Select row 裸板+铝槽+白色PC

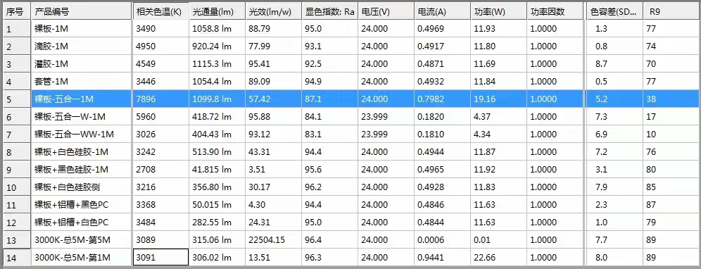pyautogui.click(x=350, y=223)
